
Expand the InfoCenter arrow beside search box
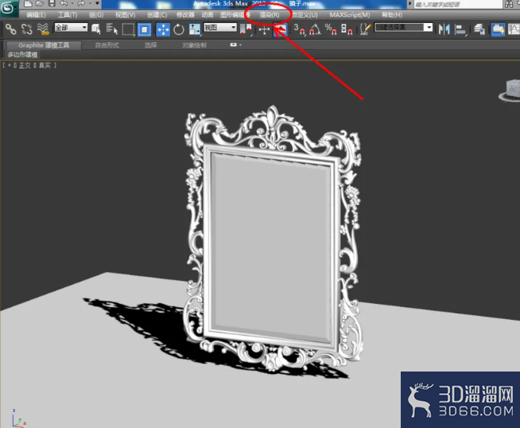pos(410,4)
